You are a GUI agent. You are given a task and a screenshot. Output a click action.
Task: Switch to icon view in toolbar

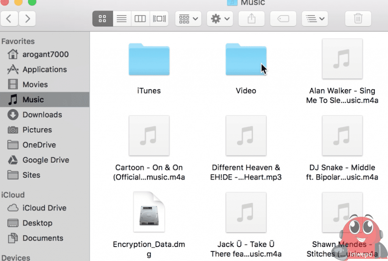[102, 19]
